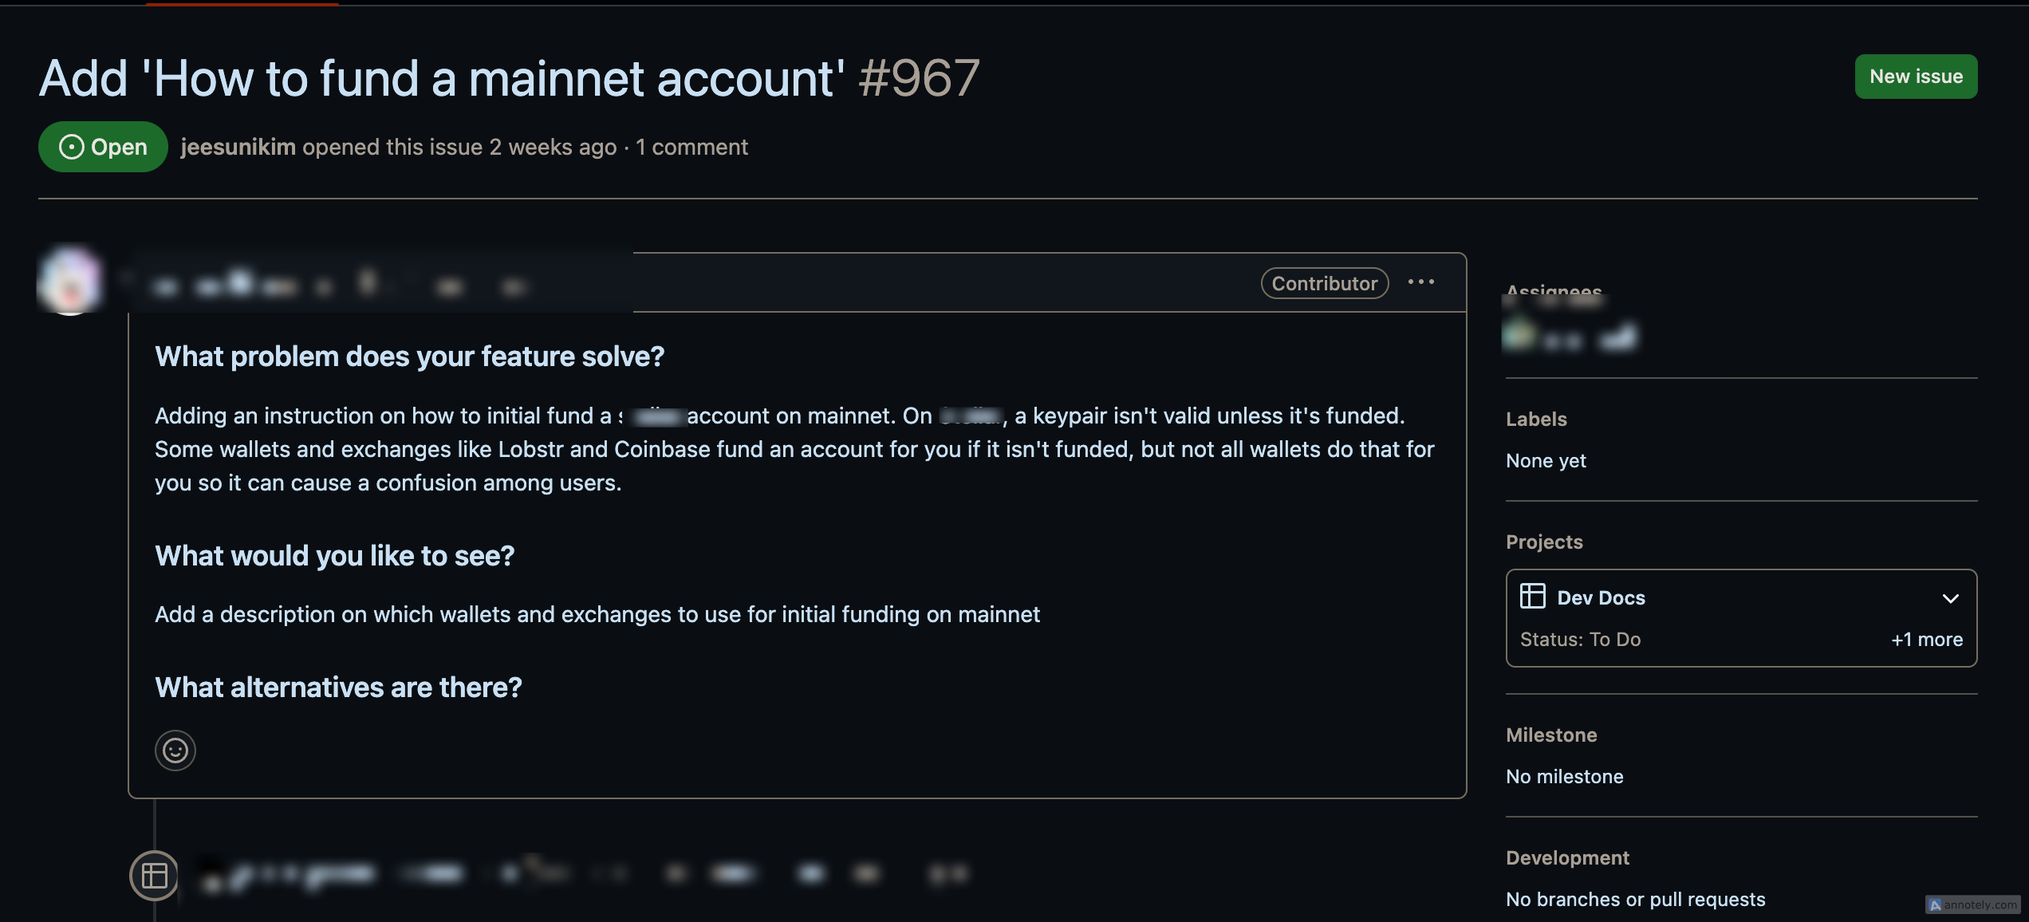Open the Development sidebar heading

1567,857
